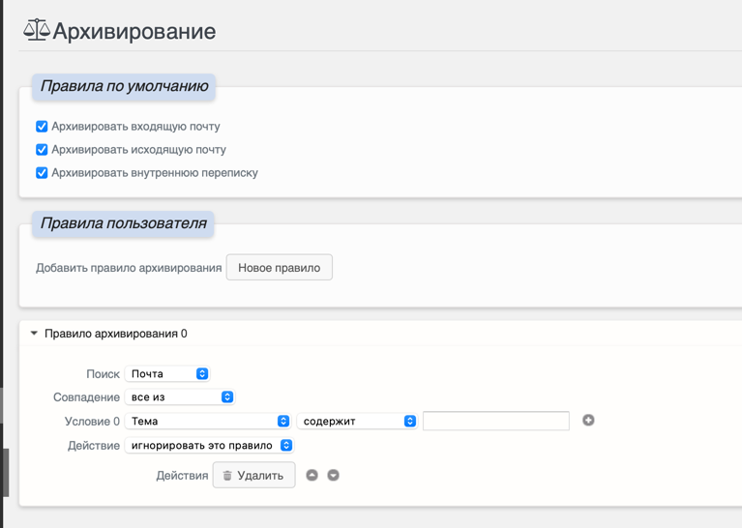Open the Действие dropdown
This screenshot has height=528, width=742.
[209, 446]
